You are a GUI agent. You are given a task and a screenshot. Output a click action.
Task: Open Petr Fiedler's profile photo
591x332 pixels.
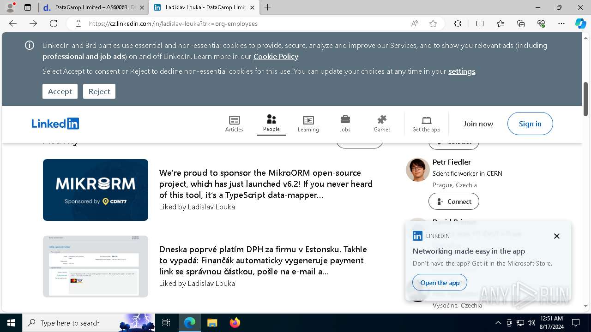click(x=418, y=169)
